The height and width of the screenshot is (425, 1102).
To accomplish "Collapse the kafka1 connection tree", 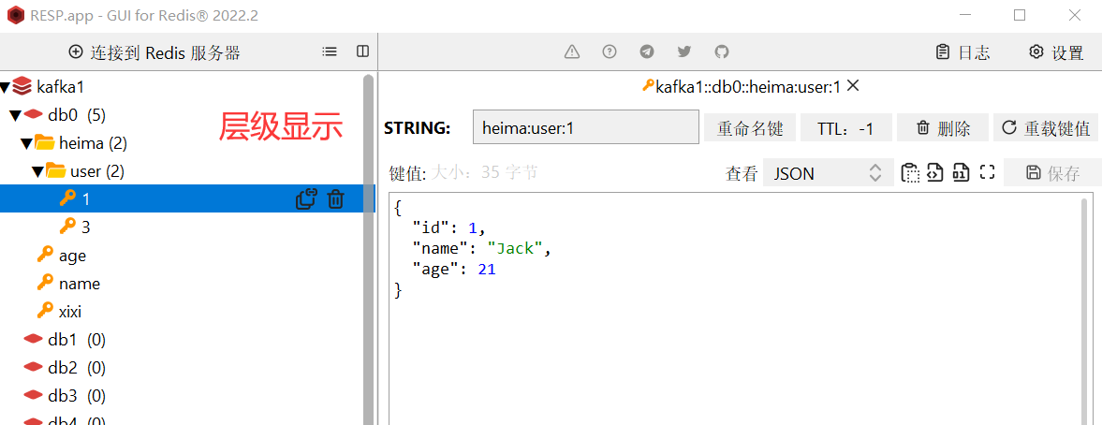I will 5,87.
